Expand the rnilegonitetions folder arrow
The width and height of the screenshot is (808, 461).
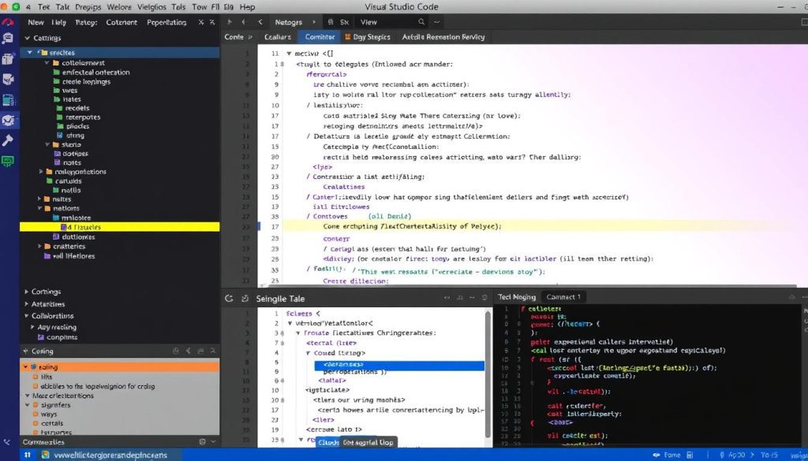coord(41,172)
